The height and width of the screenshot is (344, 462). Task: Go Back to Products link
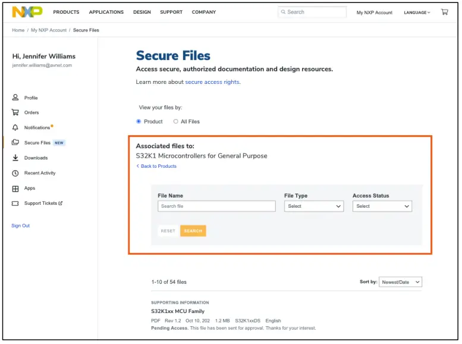(x=156, y=166)
